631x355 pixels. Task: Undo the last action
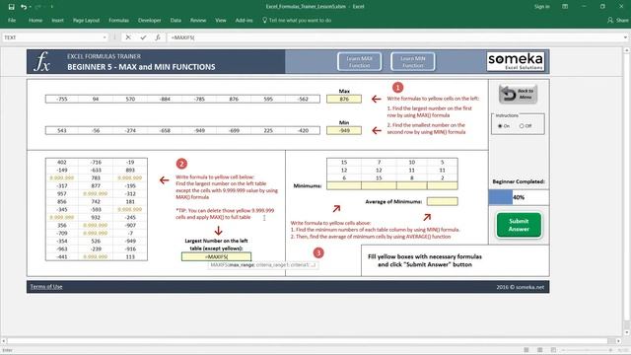click(x=24, y=7)
